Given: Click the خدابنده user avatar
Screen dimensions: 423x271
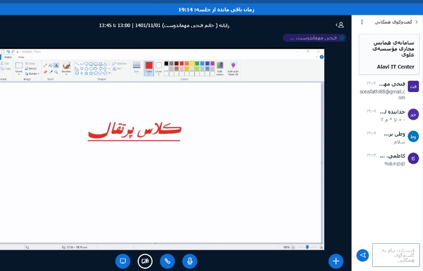Looking at the screenshot, I should [x=413, y=115].
